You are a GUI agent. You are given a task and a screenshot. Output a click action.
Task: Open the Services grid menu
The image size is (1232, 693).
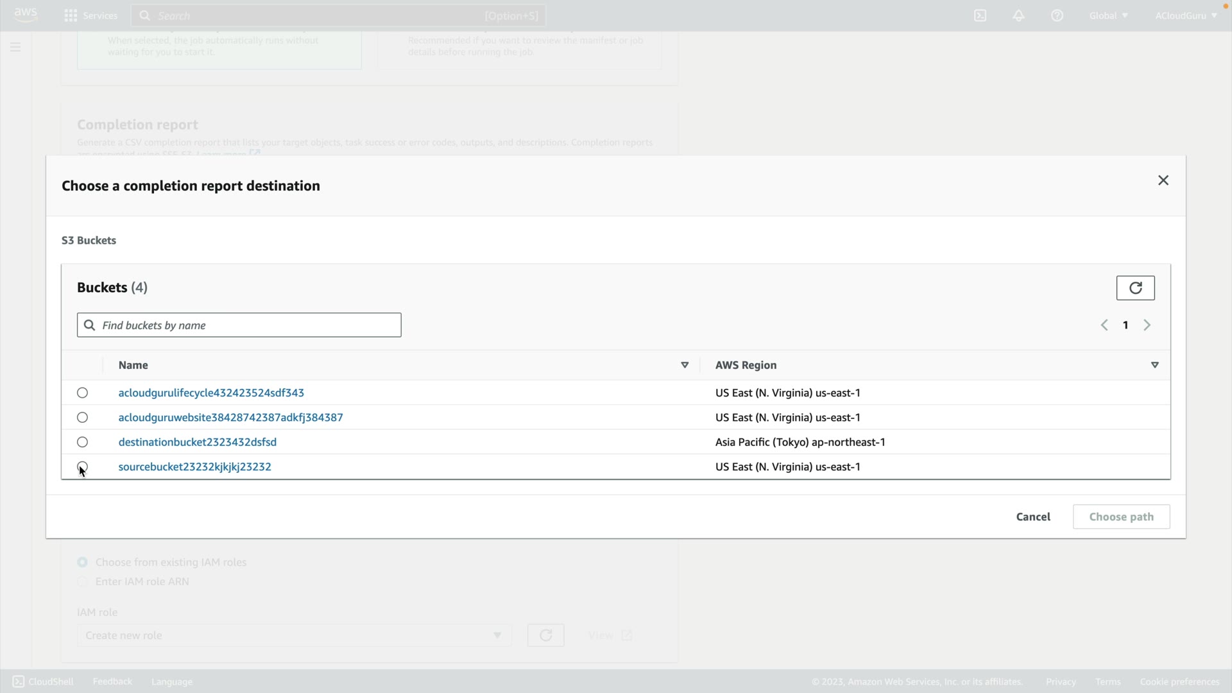pyautogui.click(x=90, y=15)
